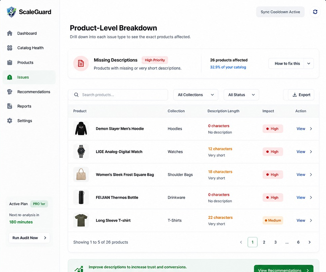Click the Dashboard home icon
Screen dimensions: 326x272
[10, 33]
